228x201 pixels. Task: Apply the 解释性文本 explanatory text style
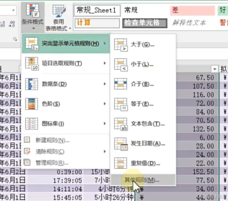(x=192, y=23)
